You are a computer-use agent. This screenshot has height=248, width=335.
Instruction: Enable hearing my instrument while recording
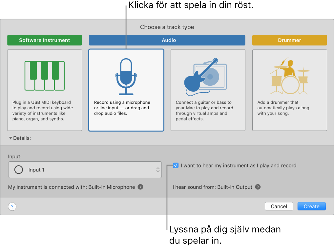tap(176, 166)
